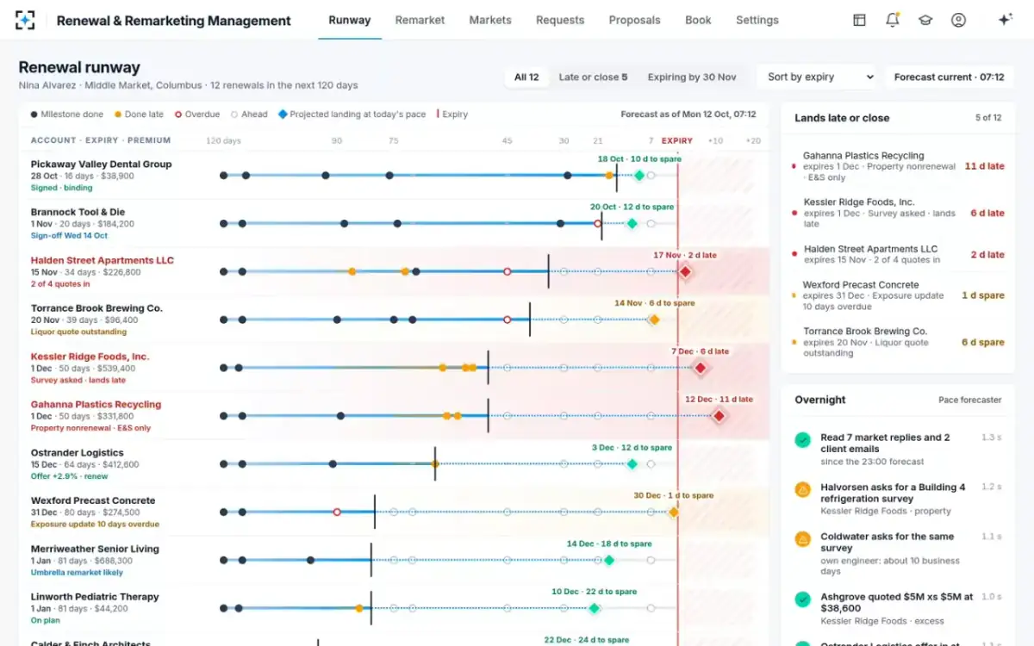This screenshot has width=1034, height=646.
Task: Click red diamond landing marker for Kessler Ridge Foods
Action: (x=701, y=368)
